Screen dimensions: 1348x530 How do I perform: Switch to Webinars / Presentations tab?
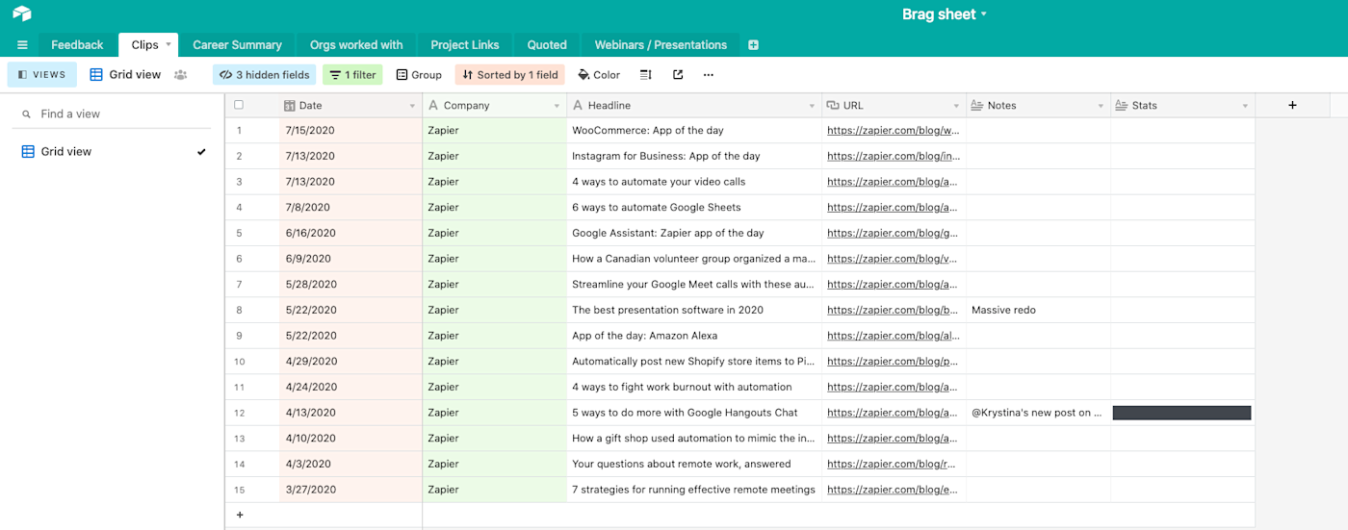click(661, 45)
